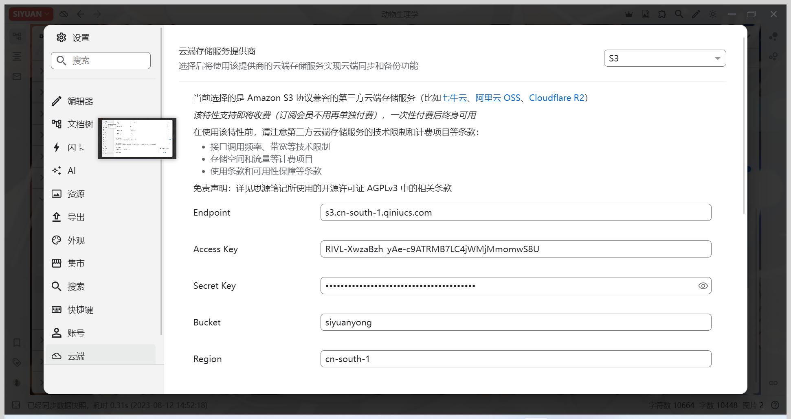The height and width of the screenshot is (419, 791).
Task: Switch theme with the sun icon
Action: click(x=713, y=14)
